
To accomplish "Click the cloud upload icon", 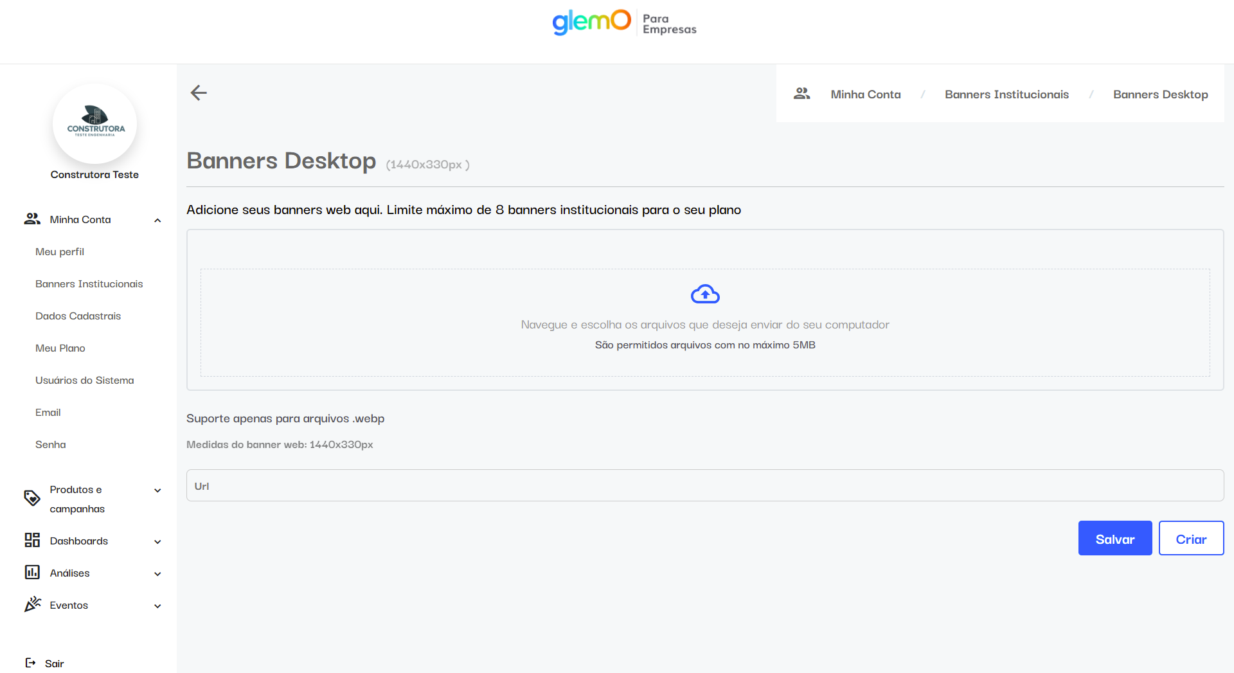I will (x=705, y=294).
